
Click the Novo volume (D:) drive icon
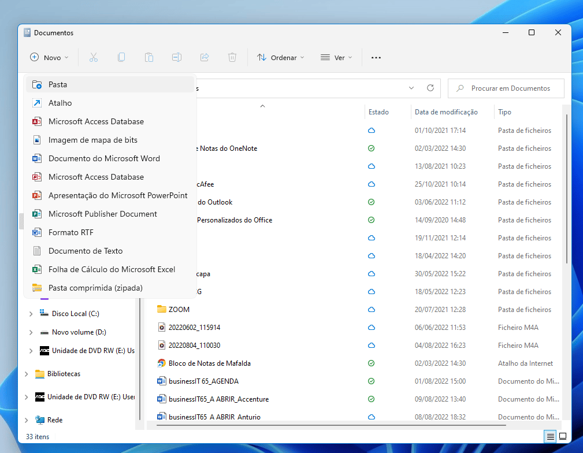click(44, 332)
